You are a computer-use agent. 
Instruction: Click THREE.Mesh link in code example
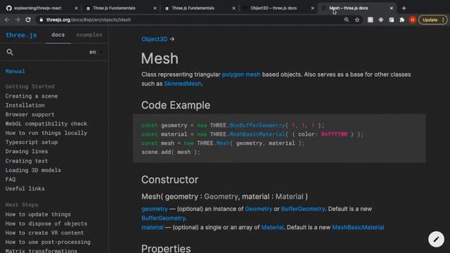(223, 143)
